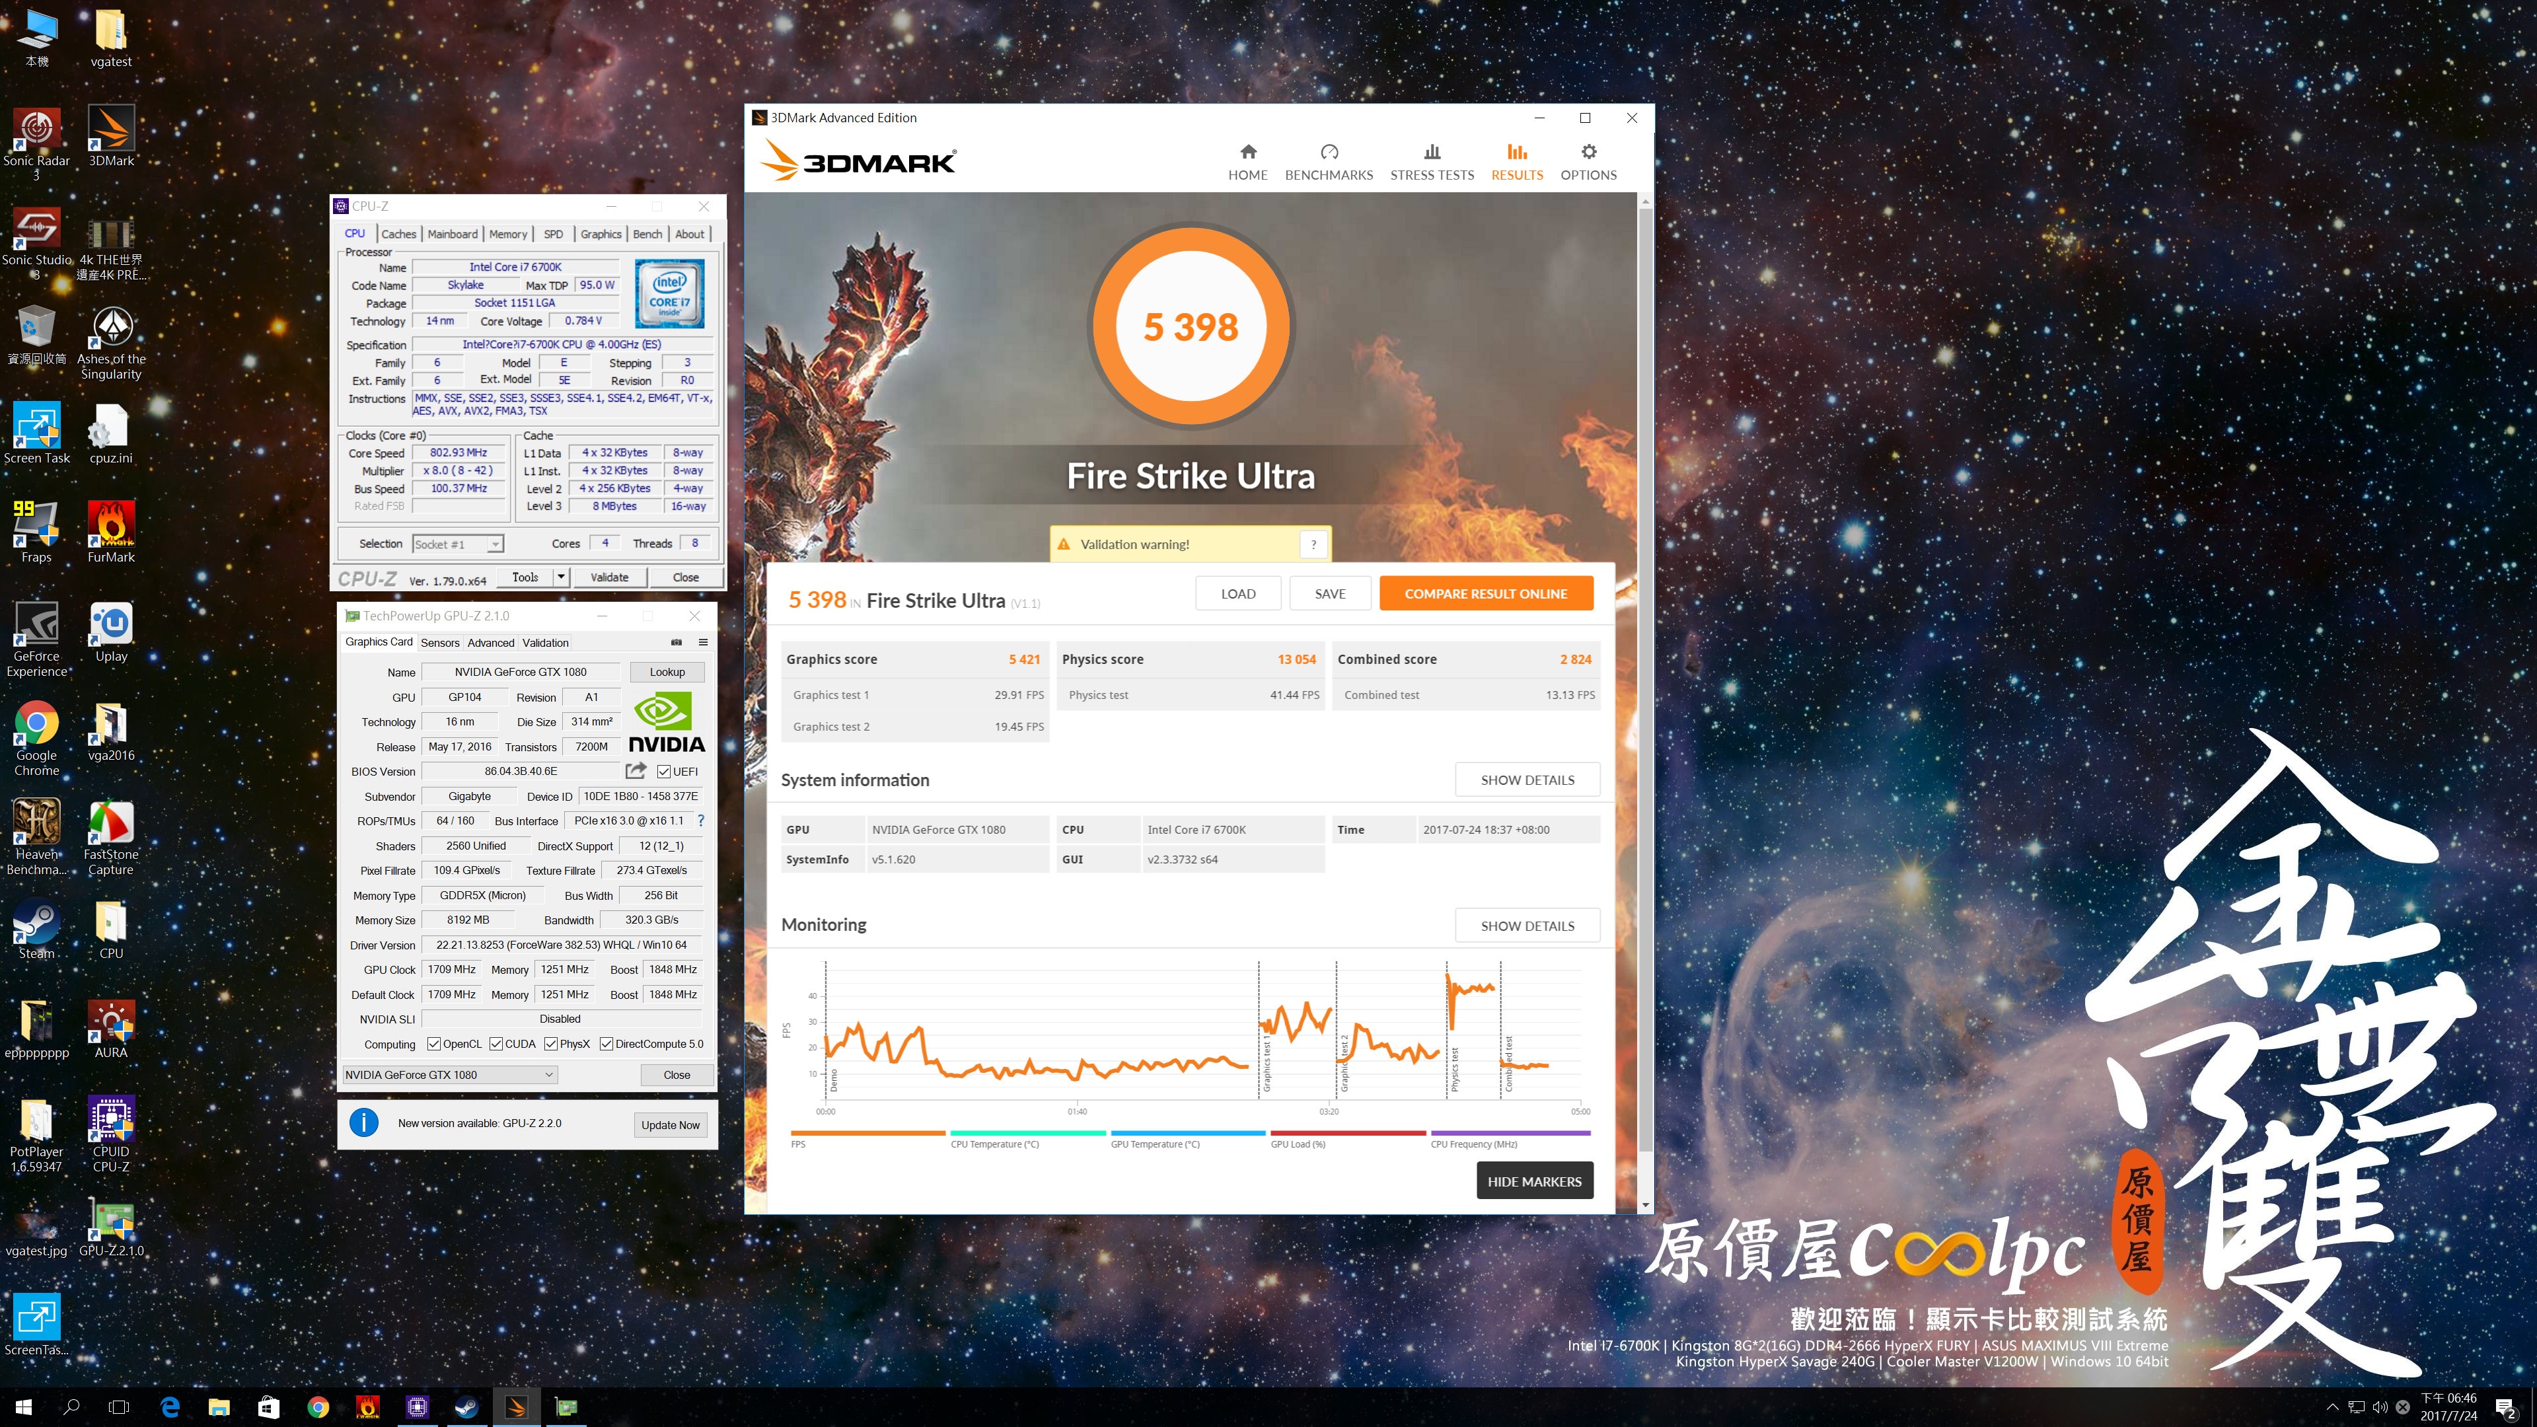2537x1427 pixels.
Task: Open FastStone Capture desktop icon
Action: click(x=111, y=837)
